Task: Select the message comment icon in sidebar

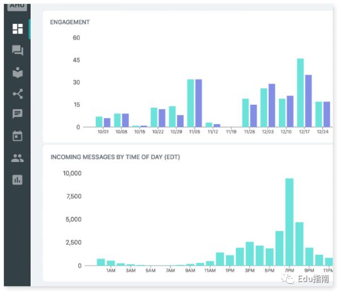Action: 18,114
